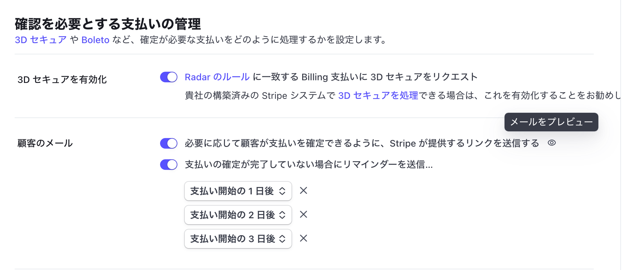Open the 3D セキュア link

click(x=40, y=39)
